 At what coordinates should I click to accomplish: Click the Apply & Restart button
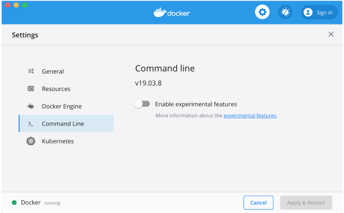(306, 202)
